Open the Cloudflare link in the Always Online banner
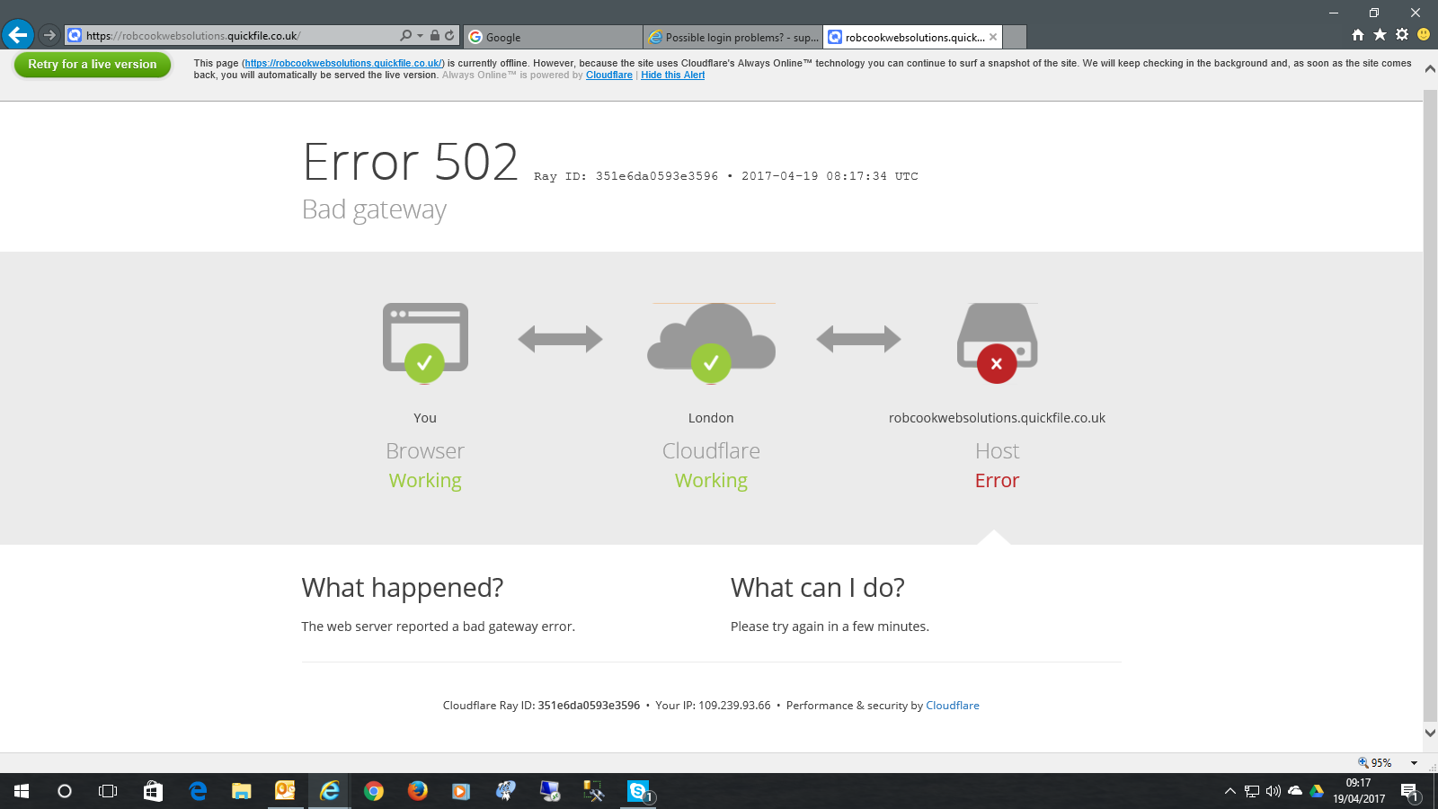The width and height of the screenshot is (1438, 809). pos(609,75)
